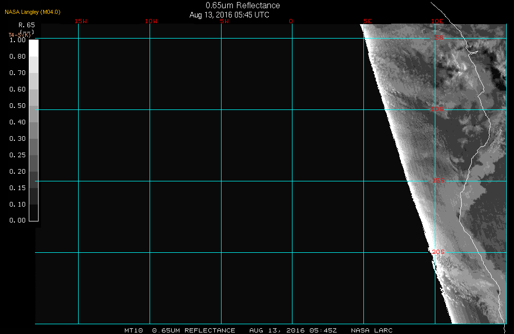Screen dimensions: 514x334
Task: Click the T4-5(K) legend label
Action: [20, 34]
